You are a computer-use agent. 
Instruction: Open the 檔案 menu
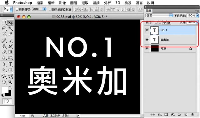(x=40, y=3)
